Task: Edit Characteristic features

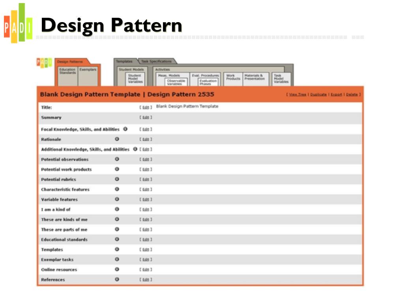Action: [146, 189]
